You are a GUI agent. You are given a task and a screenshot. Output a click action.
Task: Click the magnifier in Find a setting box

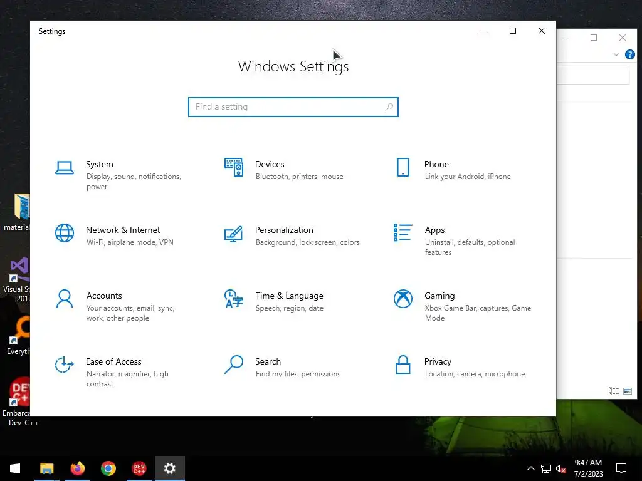click(x=389, y=106)
